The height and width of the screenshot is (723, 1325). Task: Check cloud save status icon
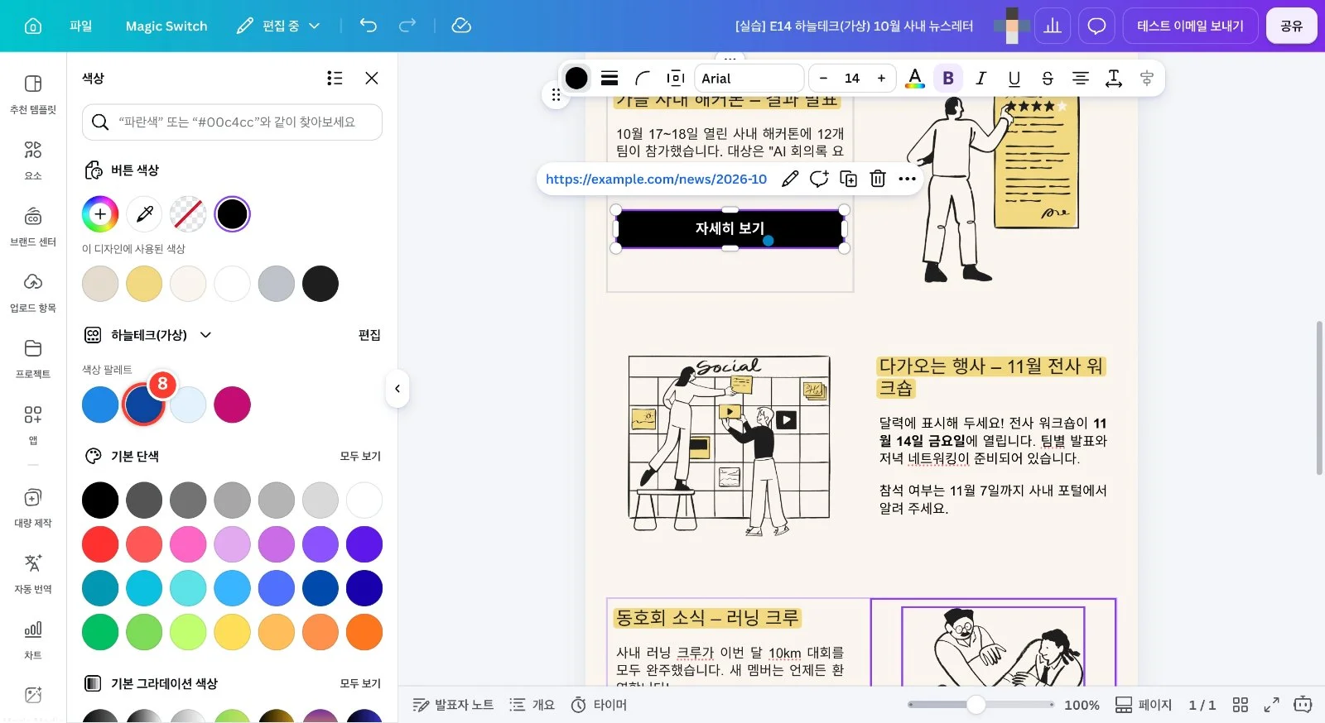tap(461, 26)
